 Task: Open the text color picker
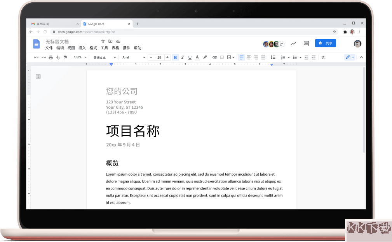(x=197, y=57)
